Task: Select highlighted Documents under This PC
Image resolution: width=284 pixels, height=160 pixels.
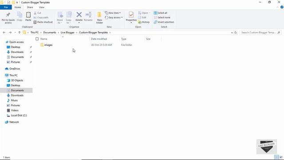Action: (x=17, y=90)
